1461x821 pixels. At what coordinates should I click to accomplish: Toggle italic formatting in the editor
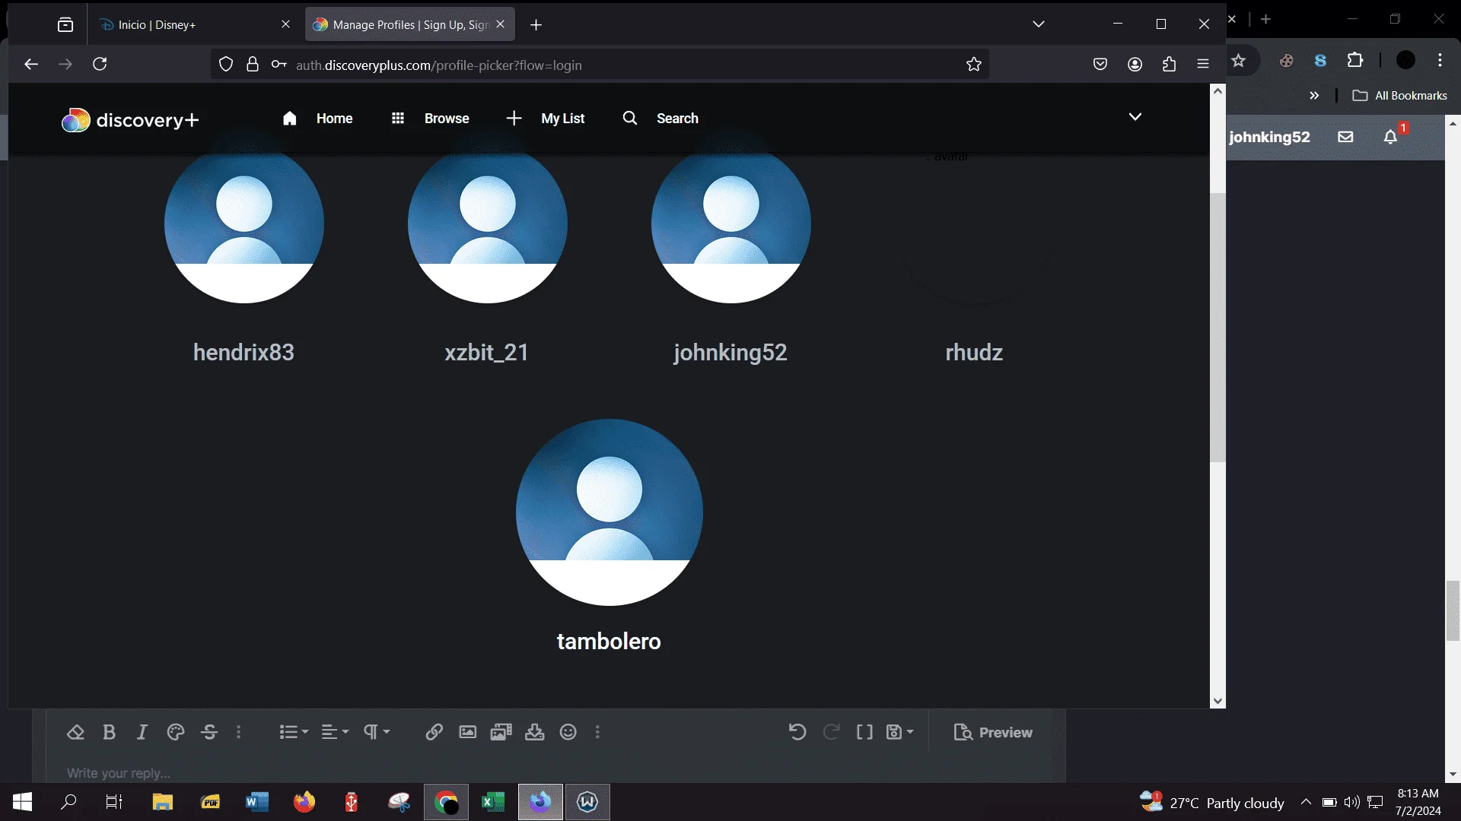coord(142,732)
